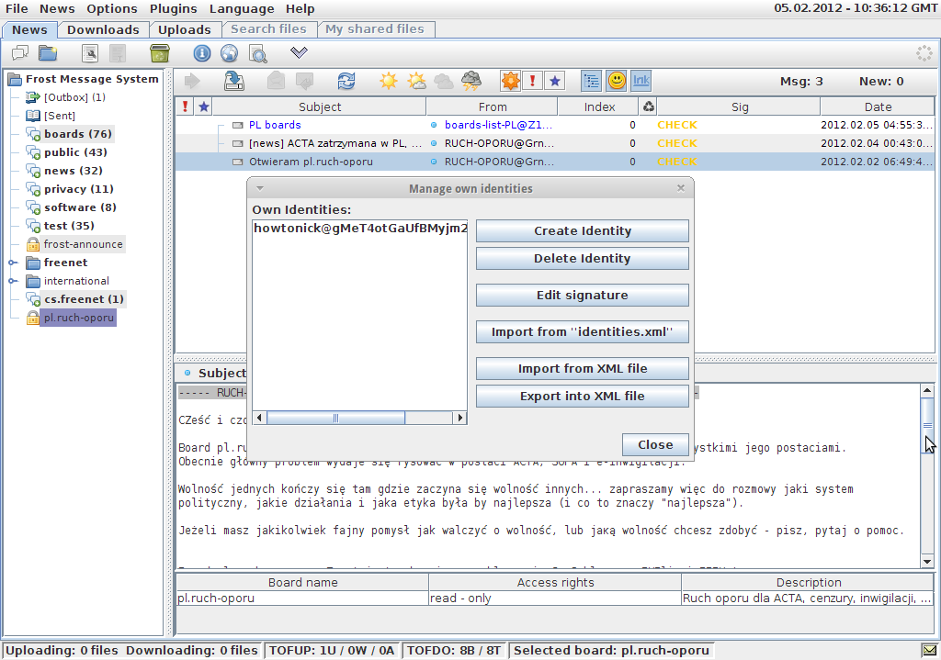Click the envelope icon in status bar corner

click(930, 651)
